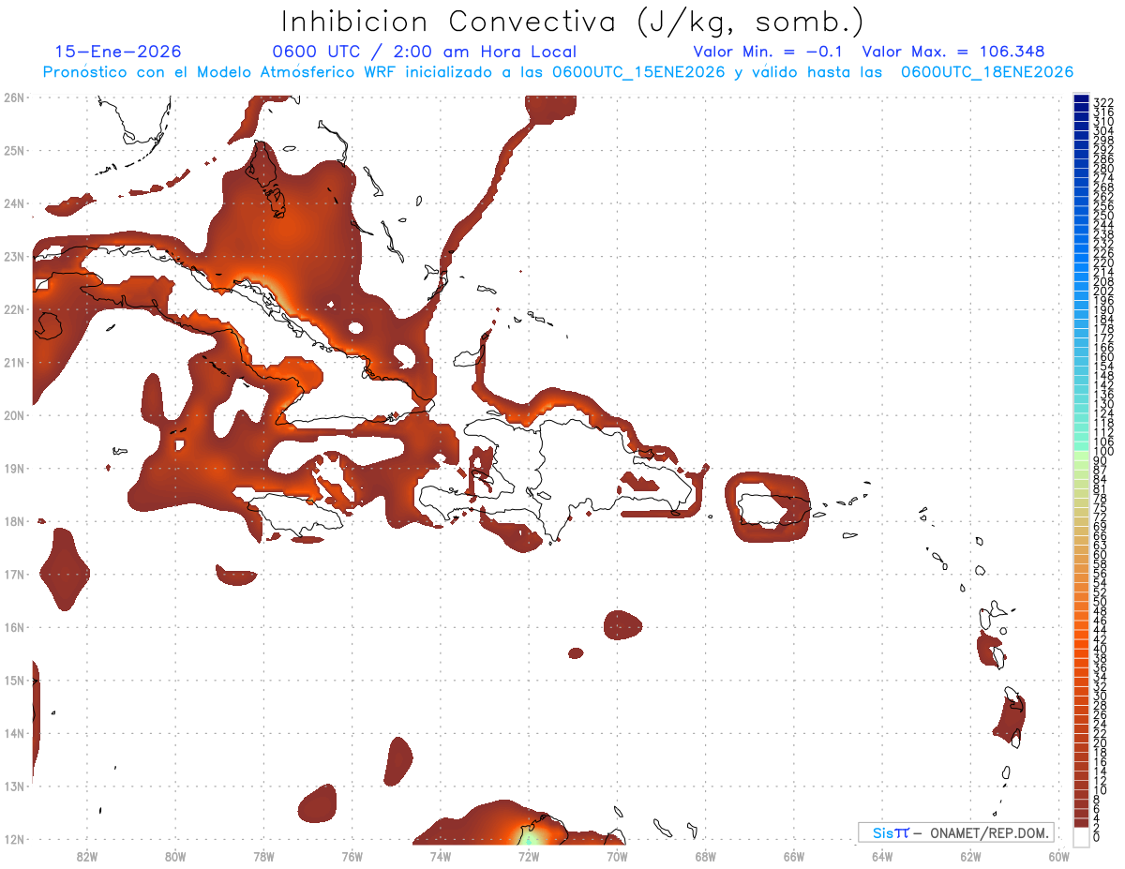Click the 19N latitude label
The width and height of the screenshot is (1125, 869).
tap(14, 468)
